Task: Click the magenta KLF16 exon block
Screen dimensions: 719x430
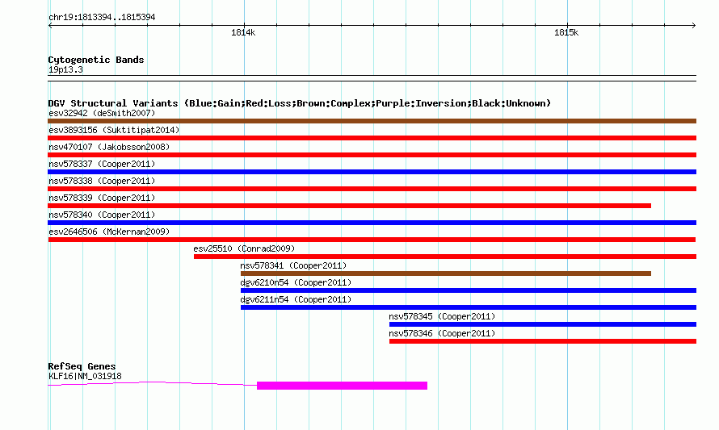Action: click(342, 386)
